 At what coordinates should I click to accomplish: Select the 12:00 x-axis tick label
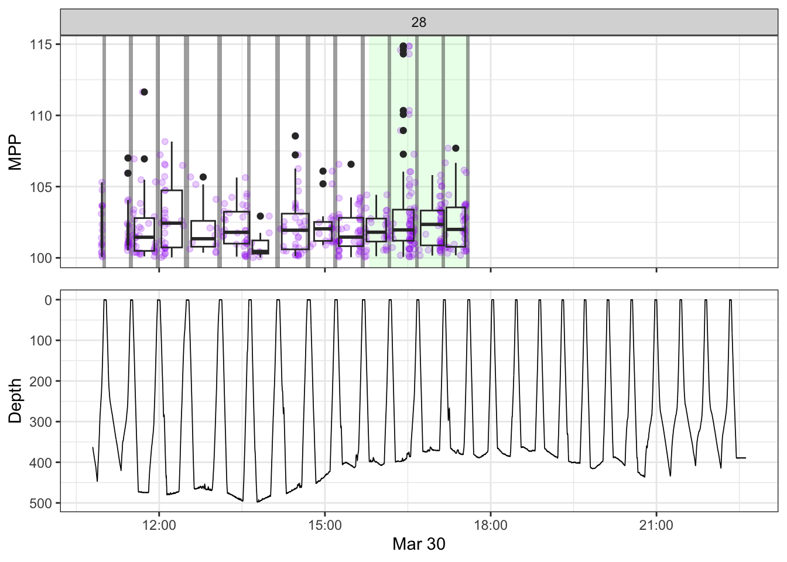coord(159,525)
